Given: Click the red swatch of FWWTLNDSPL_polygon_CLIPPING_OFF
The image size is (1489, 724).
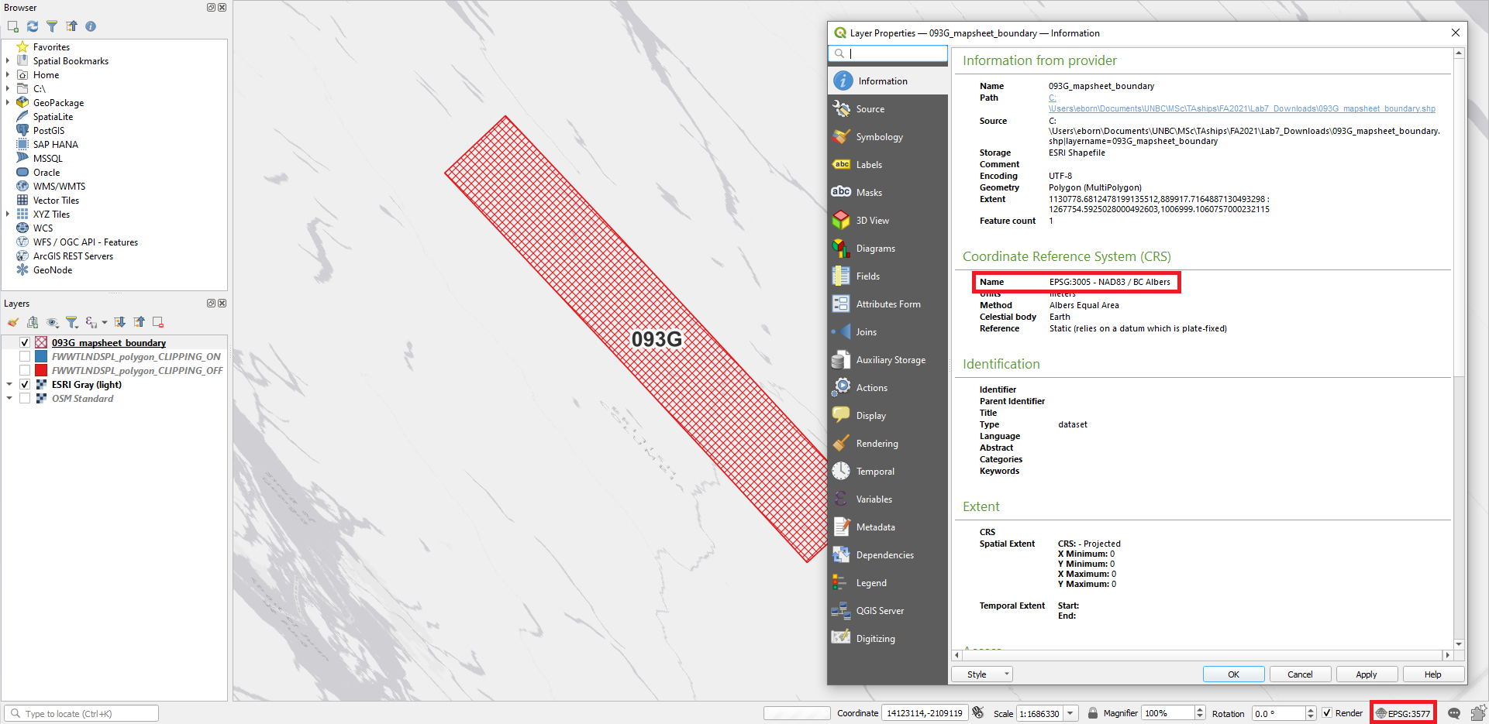Looking at the screenshot, I should pyautogui.click(x=40, y=370).
